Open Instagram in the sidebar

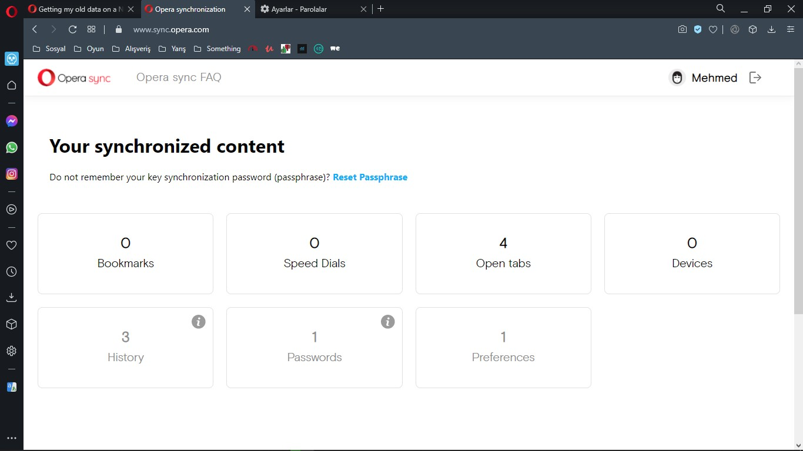tap(11, 174)
